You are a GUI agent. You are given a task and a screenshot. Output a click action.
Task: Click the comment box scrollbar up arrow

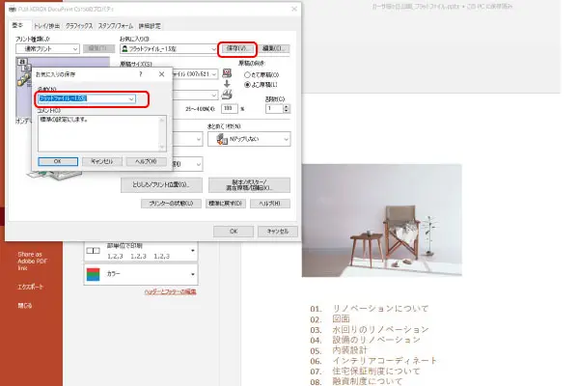click(x=162, y=120)
